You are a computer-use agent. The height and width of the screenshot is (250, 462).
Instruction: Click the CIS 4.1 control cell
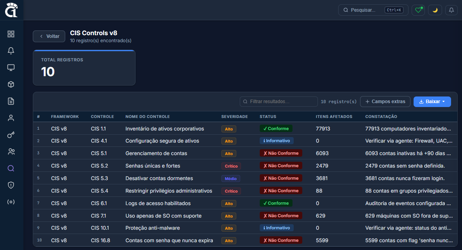point(99,141)
